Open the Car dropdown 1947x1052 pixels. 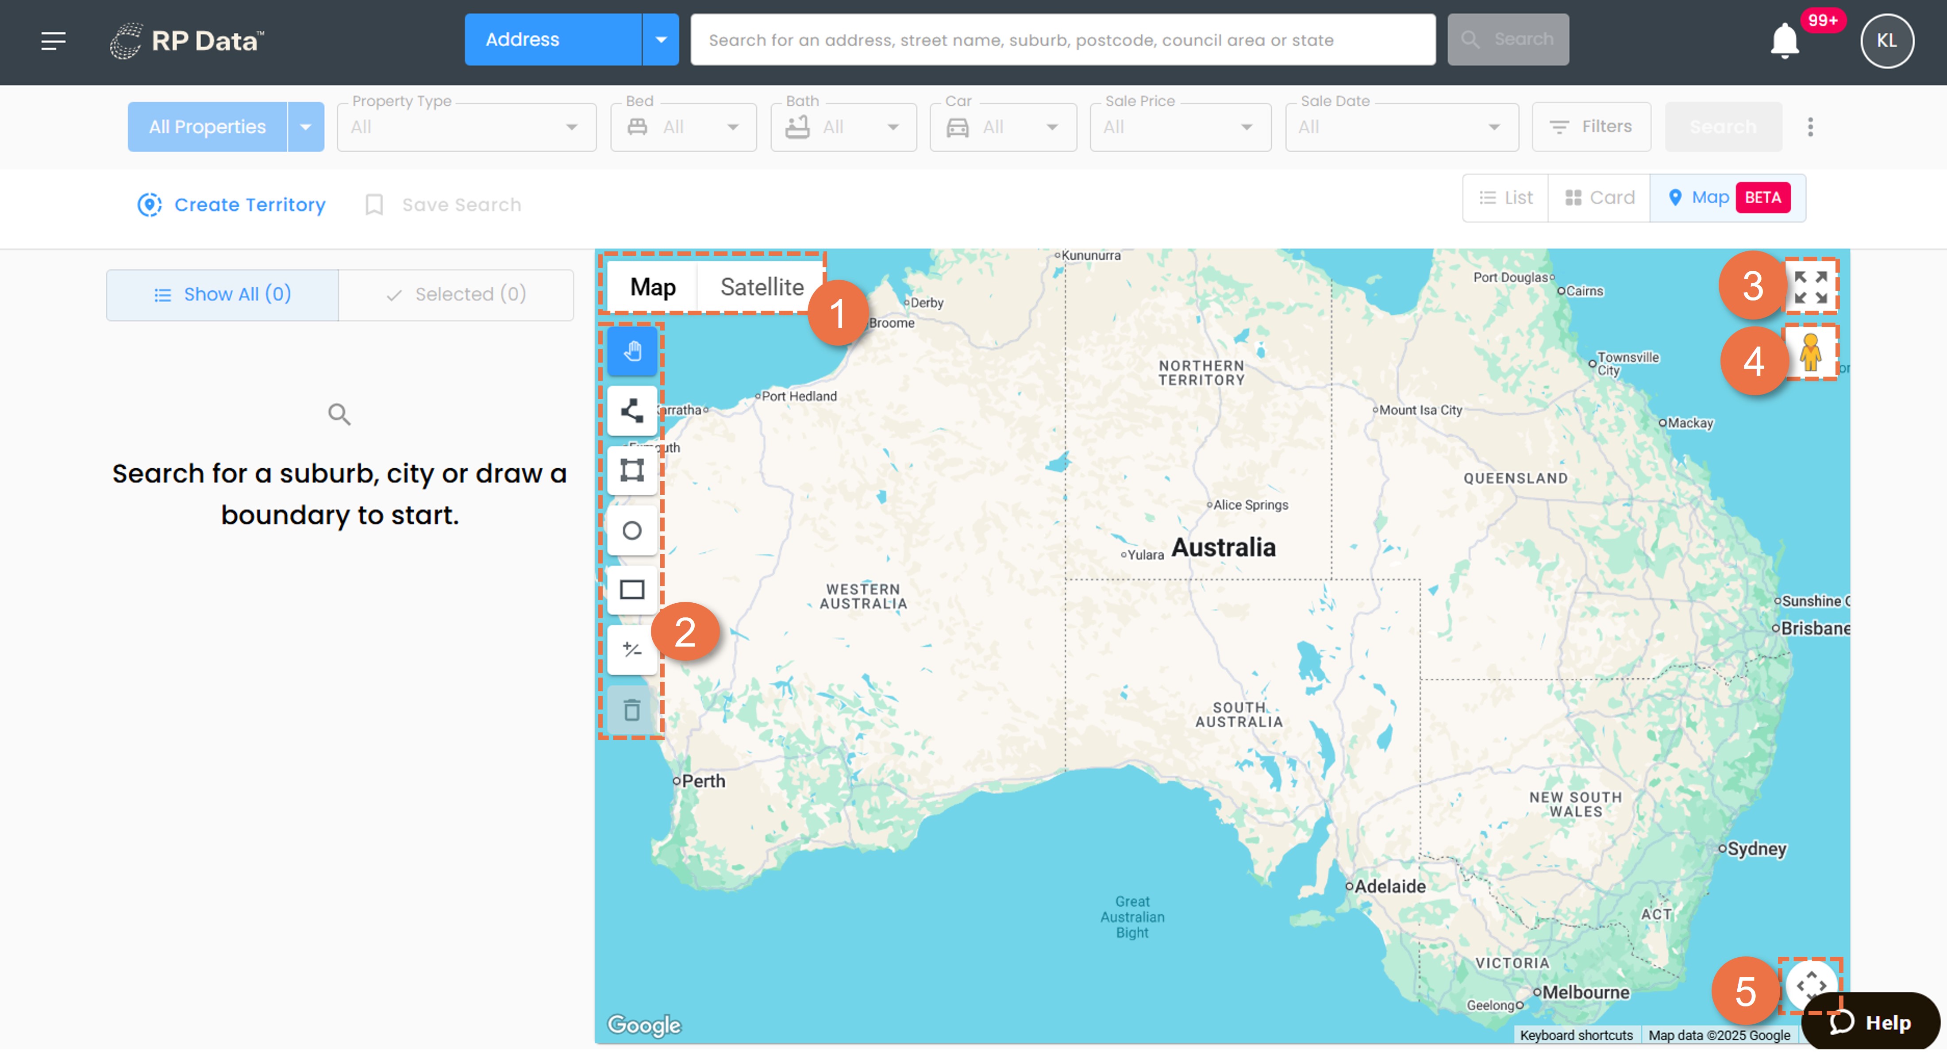coord(1003,127)
